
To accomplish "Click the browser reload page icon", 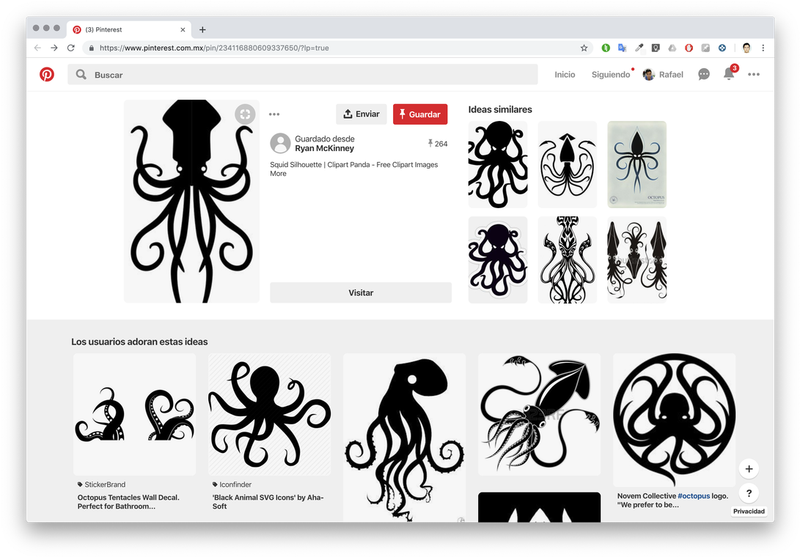I will click(x=71, y=48).
